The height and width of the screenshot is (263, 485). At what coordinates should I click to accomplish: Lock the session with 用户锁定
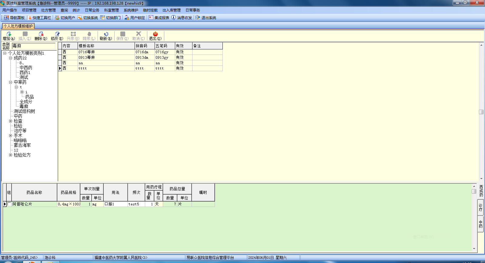(x=135, y=18)
